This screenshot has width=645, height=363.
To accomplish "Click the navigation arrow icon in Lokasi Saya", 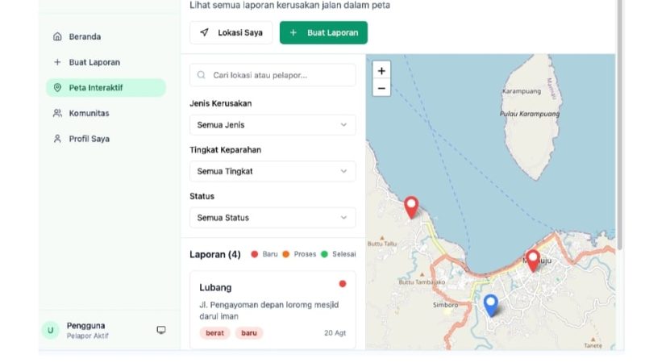I will coord(204,32).
